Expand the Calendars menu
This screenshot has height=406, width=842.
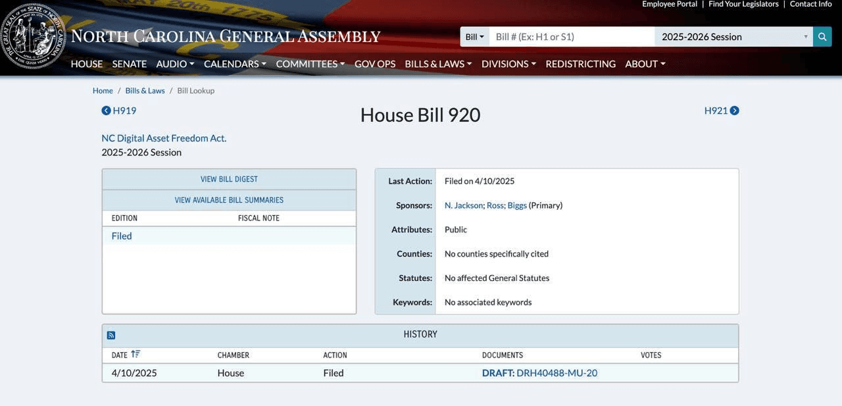pos(235,64)
